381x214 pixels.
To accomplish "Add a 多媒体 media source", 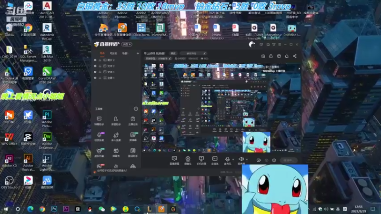I will (x=215, y=161).
